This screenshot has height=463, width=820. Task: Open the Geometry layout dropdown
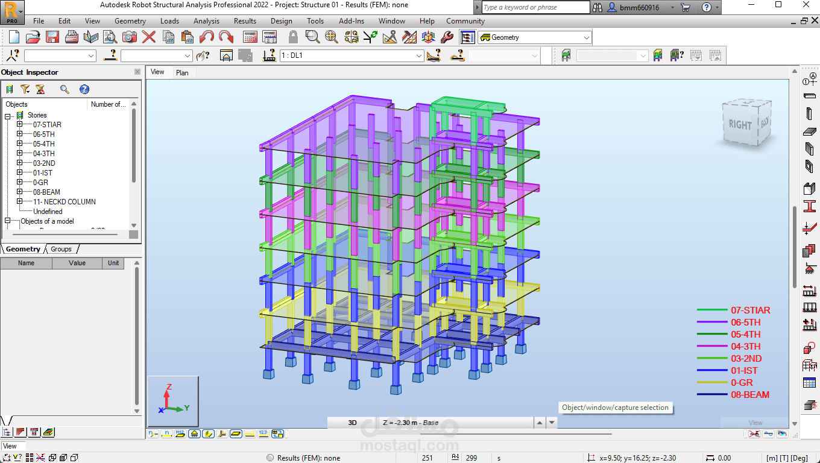pyautogui.click(x=587, y=37)
